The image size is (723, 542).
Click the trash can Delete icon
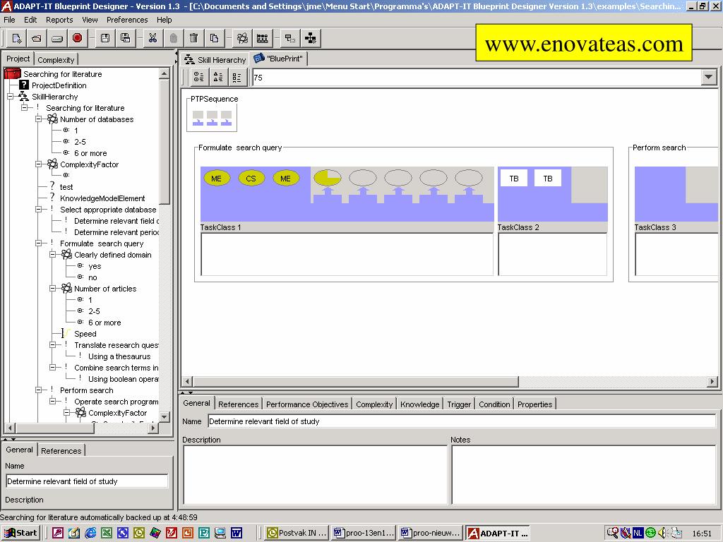(194, 38)
